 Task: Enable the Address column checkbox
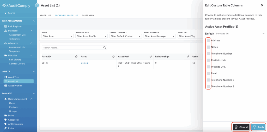tap(208, 41)
